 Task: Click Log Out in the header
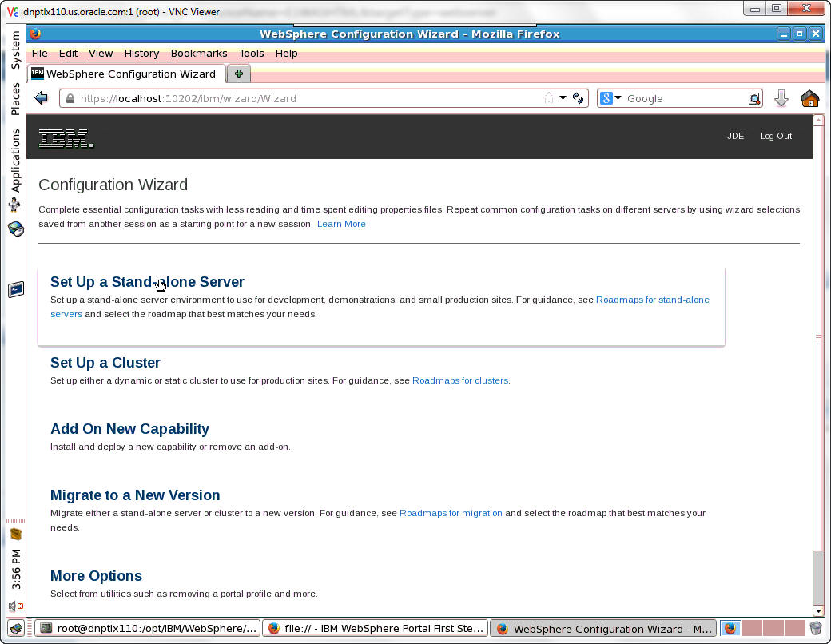pyautogui.click(x=776, y=136)
